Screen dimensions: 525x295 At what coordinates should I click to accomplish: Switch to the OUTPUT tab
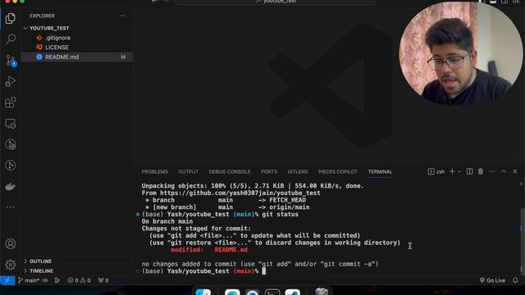[x=188, y=171]
